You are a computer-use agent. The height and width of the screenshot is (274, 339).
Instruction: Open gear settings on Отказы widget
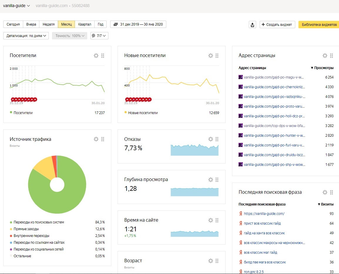(210, 139)
